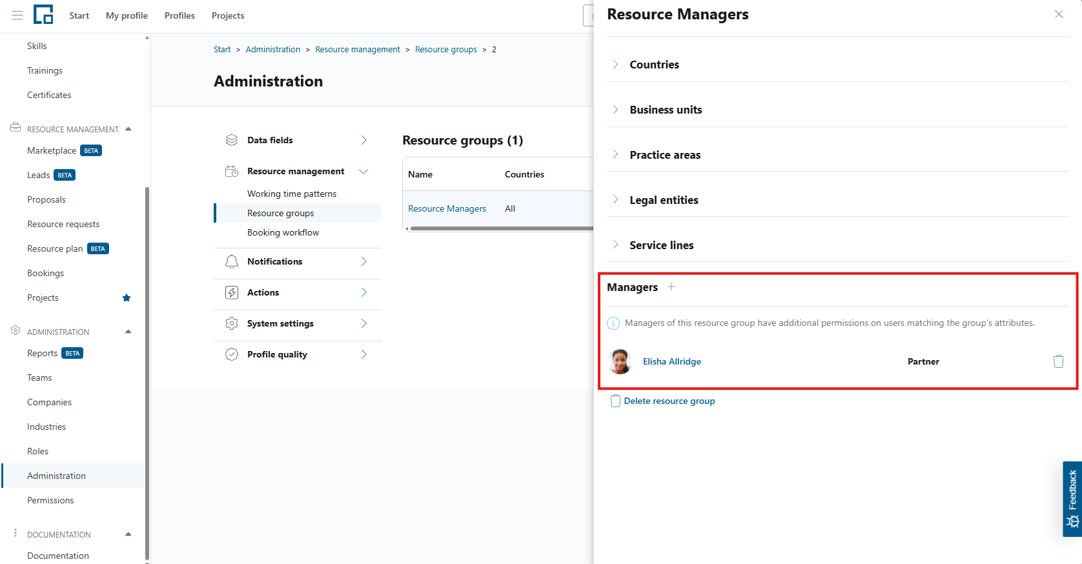Screen dimensions: 1082x564
Task: Open Resource requests in sidebar
Action: pyautogui.click(x=63, y=224)
